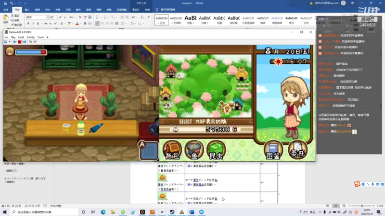
Task: Expand the DeSmuME open-file dropdown arrow
Action: pos(9,42)
